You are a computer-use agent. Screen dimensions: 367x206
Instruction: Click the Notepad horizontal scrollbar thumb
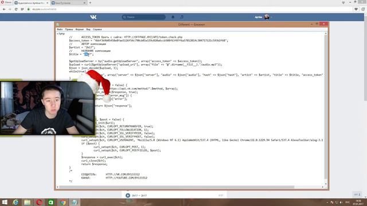[x=177, y=187]
